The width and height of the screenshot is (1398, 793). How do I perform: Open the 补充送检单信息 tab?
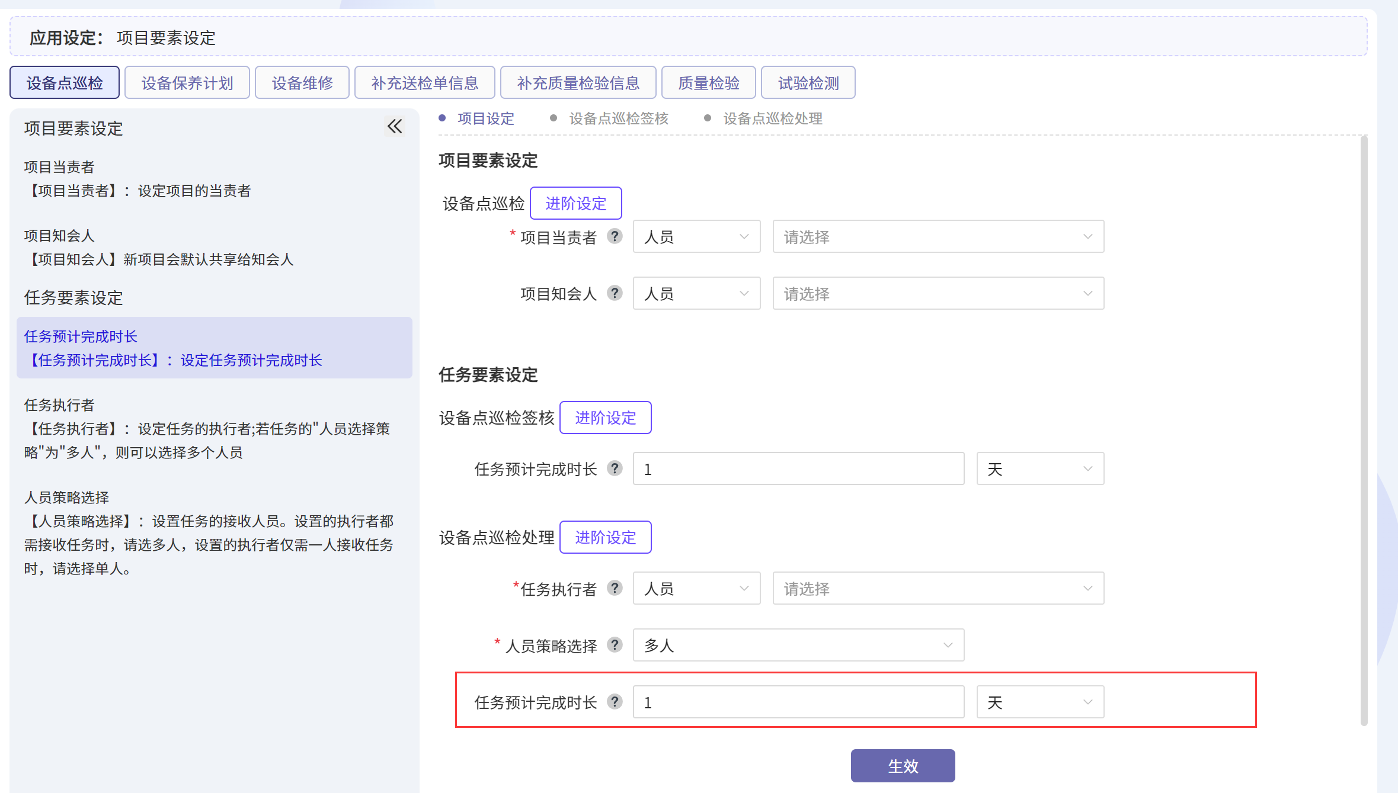click(x=424, y=82)
